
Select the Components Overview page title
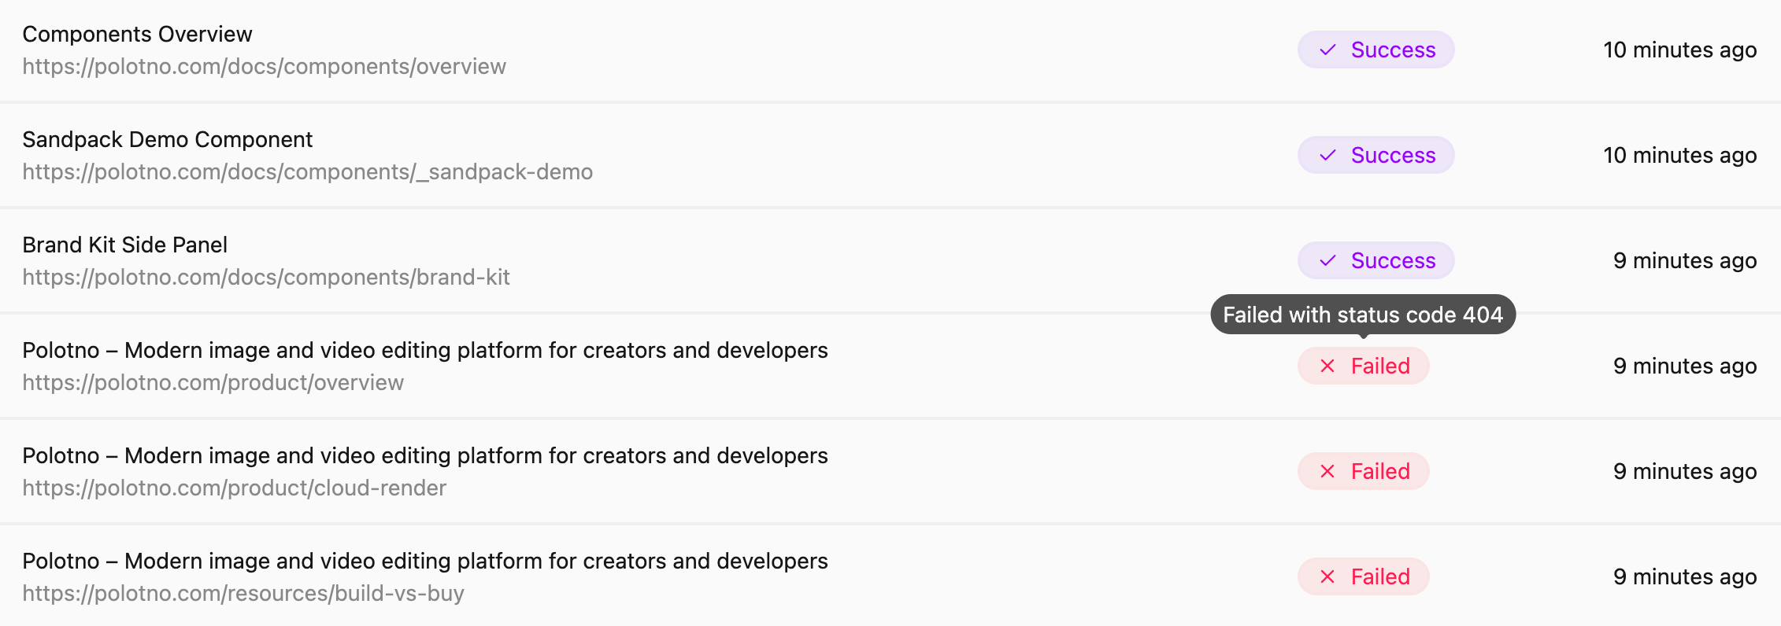pos(137,35)
